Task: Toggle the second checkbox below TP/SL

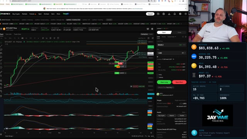Action: pyautogui.click(x=158, y=77)
